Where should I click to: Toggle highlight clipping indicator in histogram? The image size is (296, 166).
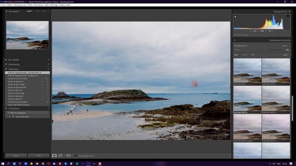(x=288, y=17)
